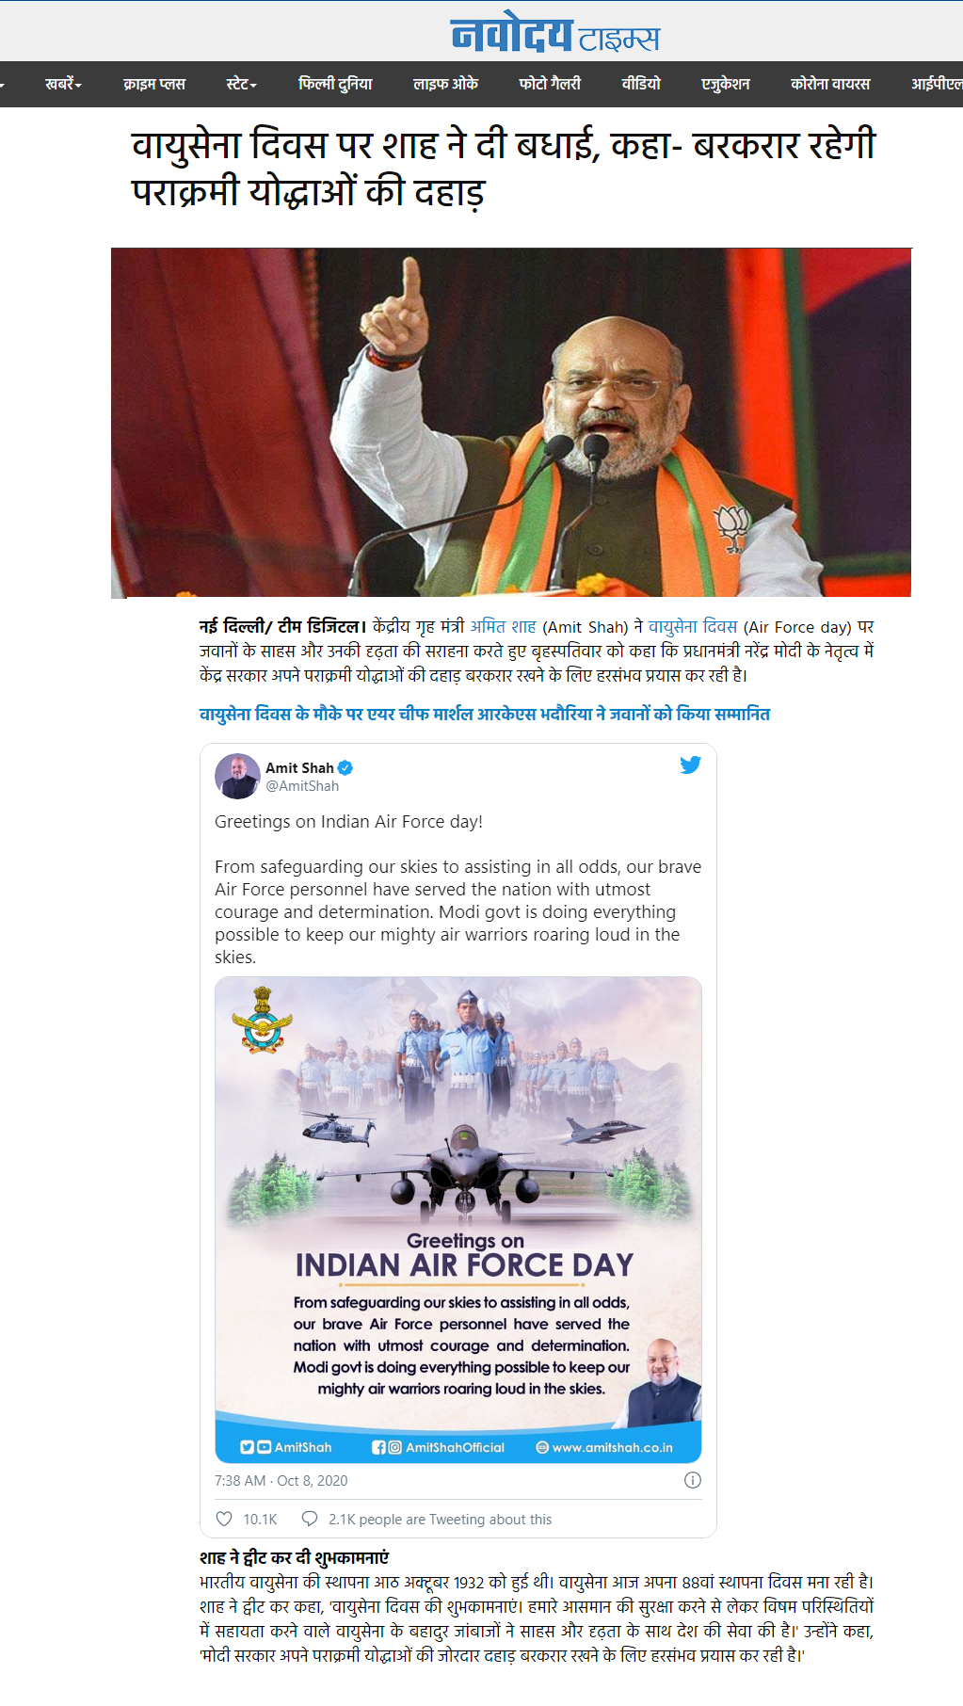Open the related Bhadauria air chief article link

[x=485, y=714]
